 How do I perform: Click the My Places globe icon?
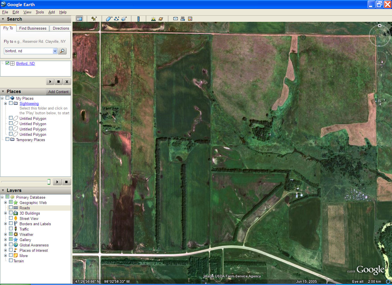(x=12, y=98)
